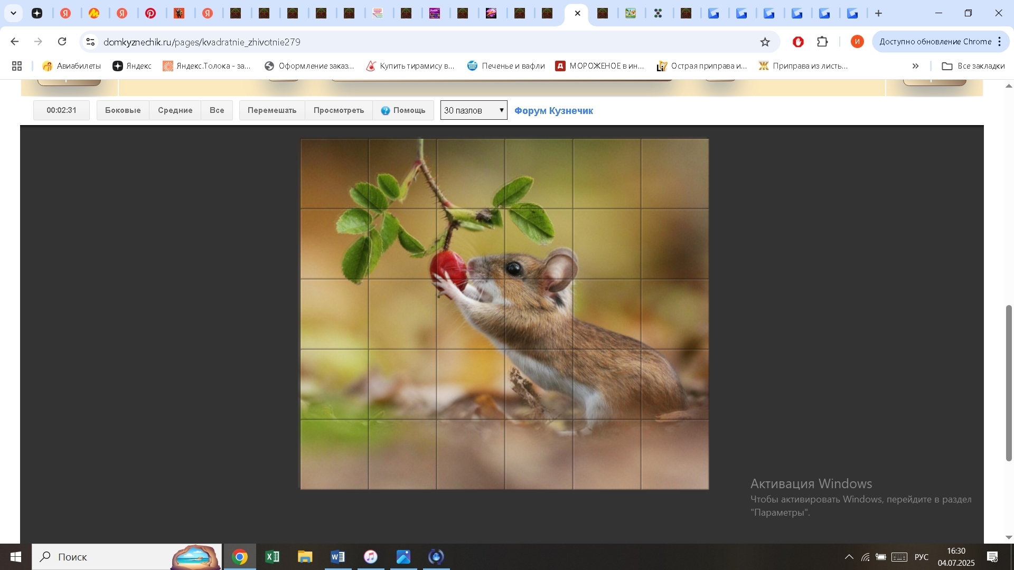The image size is (1014, 570).
Task: Click the Боковые button
Action: (x=123, y=110)
